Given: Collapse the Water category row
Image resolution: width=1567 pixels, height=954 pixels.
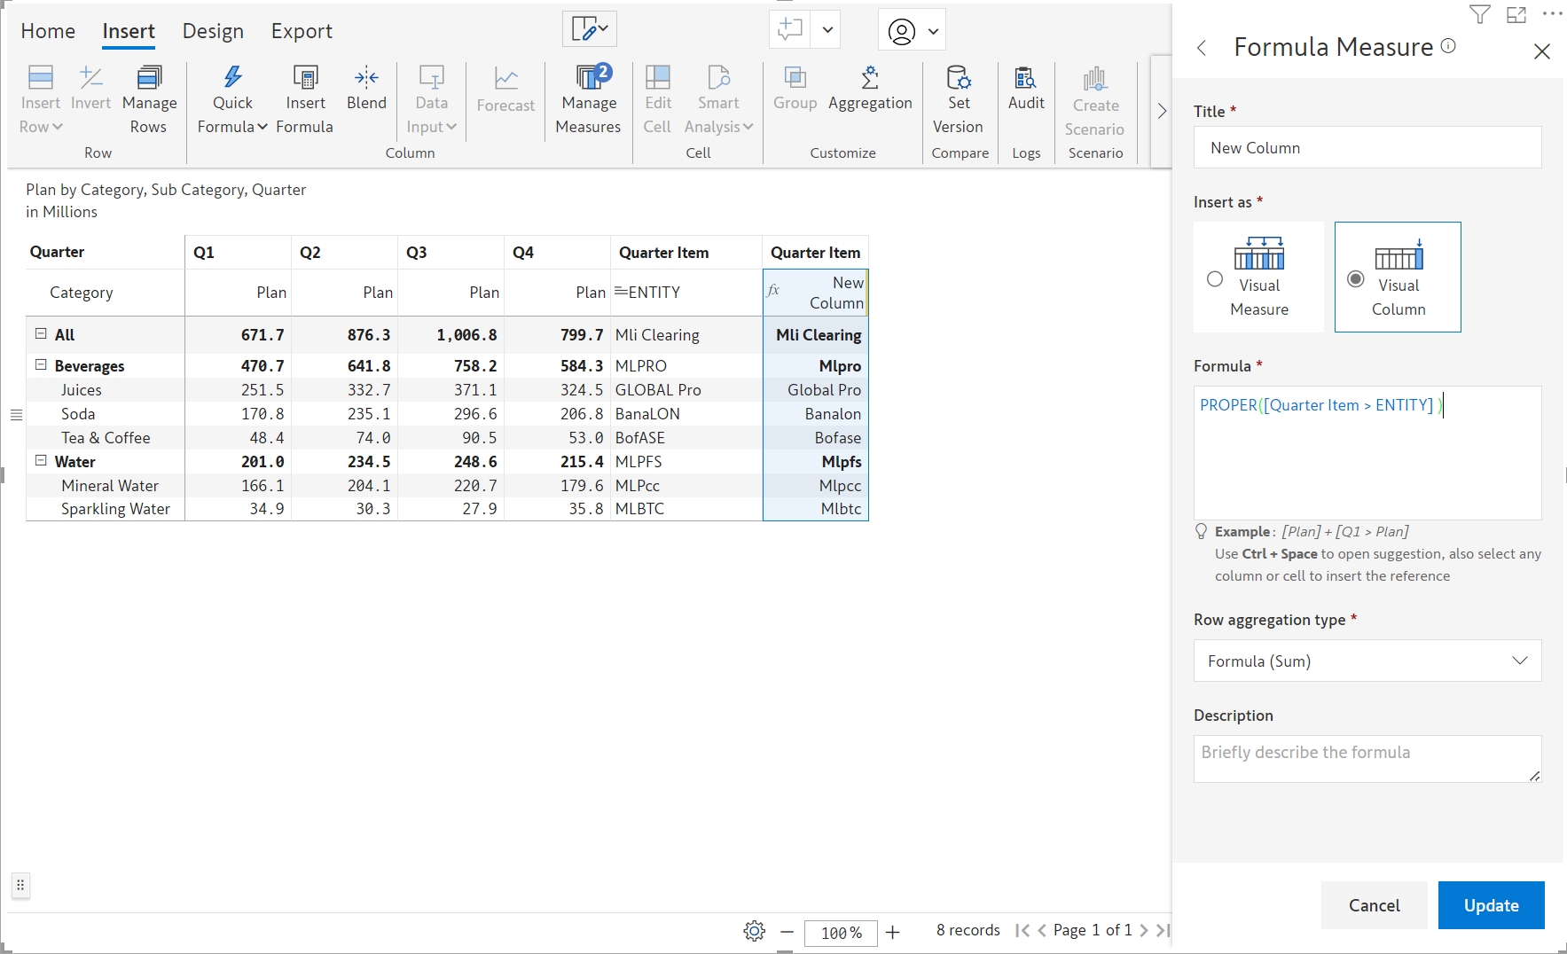Looking at the screenshot, I should pyautogui.click(x=41, y=461).
